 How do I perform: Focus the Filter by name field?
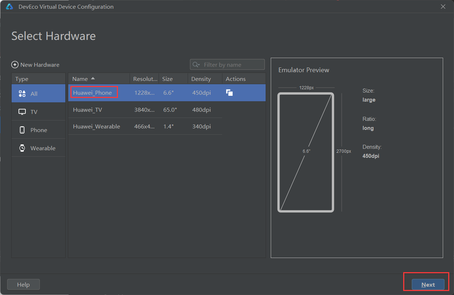(228, 65)
